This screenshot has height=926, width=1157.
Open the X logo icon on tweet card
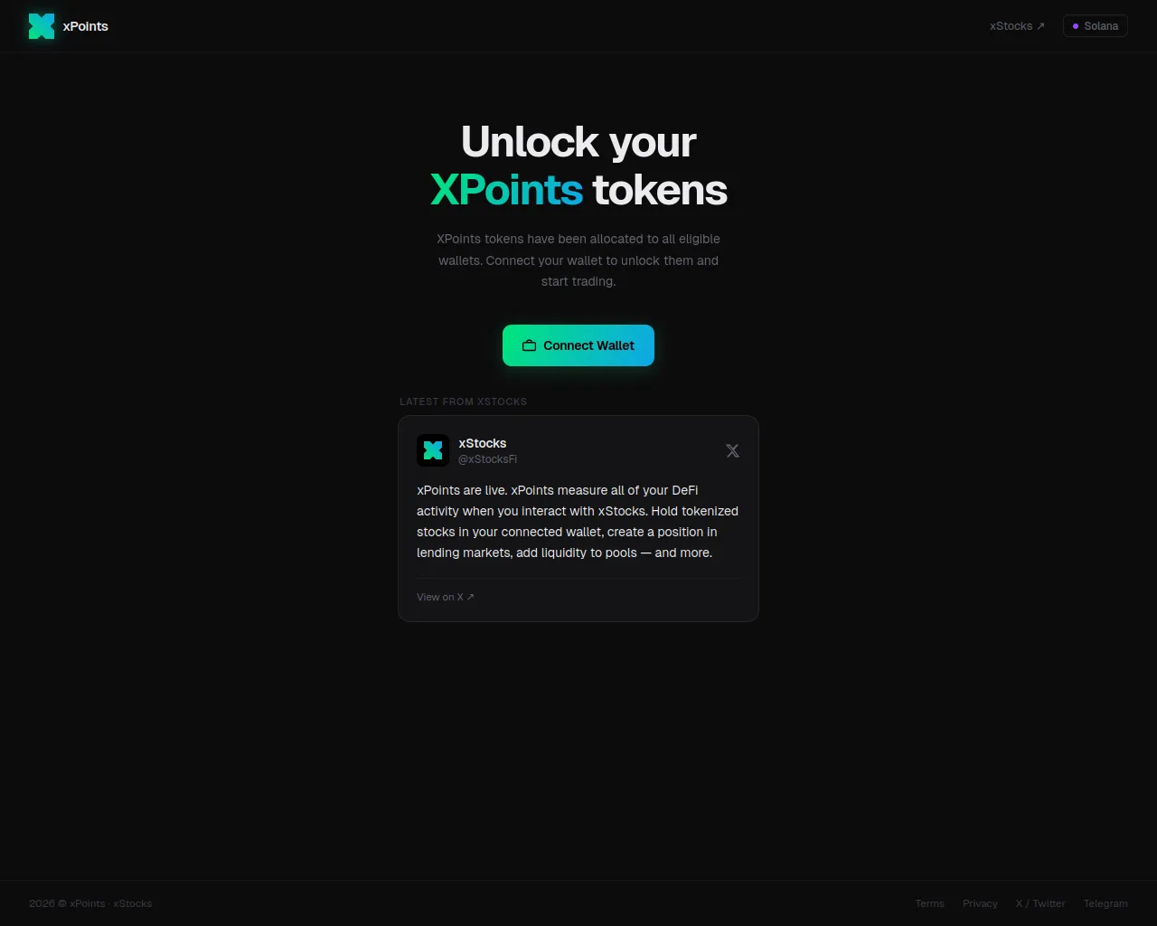(732, 450)
